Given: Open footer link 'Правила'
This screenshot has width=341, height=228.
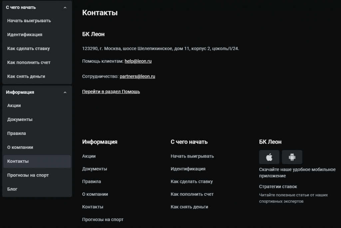Looking at the screenshot, I should 92,181.
